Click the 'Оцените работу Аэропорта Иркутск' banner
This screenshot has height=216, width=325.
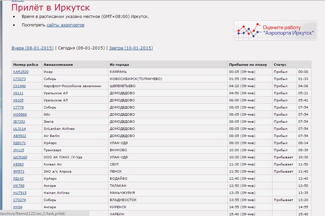pyautogui.click(x=275, y=31)
